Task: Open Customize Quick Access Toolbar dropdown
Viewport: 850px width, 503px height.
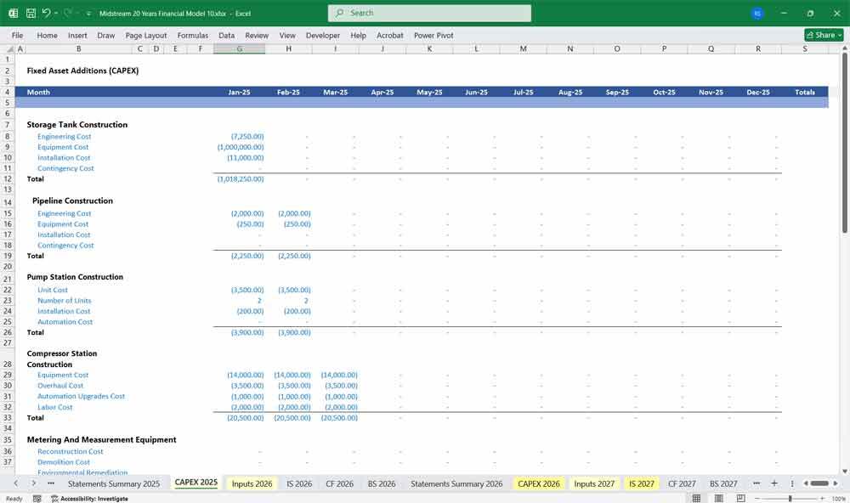Action: 88,14
